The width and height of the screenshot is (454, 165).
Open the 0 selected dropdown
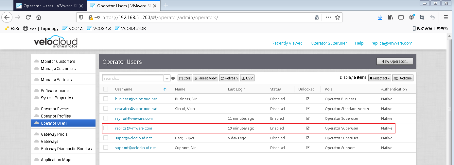pyautogui.click(x=380, y=78)
